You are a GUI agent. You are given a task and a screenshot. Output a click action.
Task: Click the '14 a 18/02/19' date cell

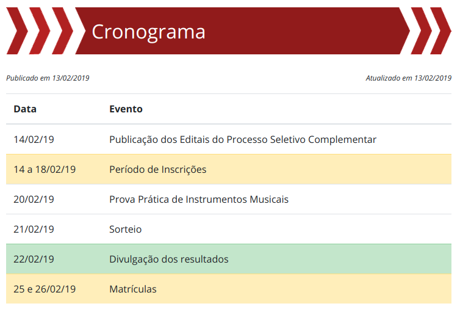pos(45,169)
